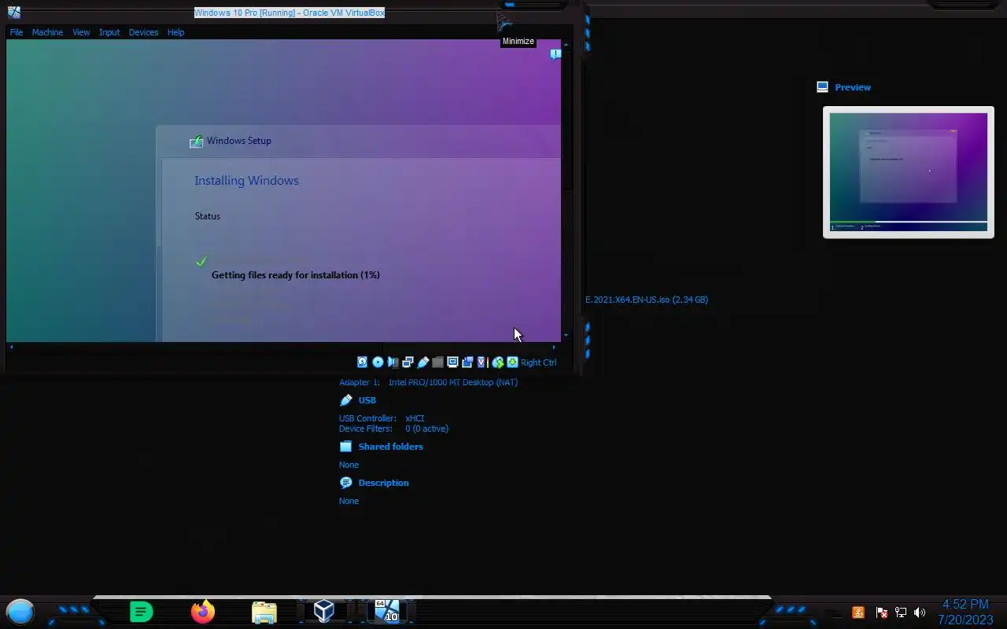1007x629 pixels.
Task: Click the network tray icon
Action: [901, 612]
